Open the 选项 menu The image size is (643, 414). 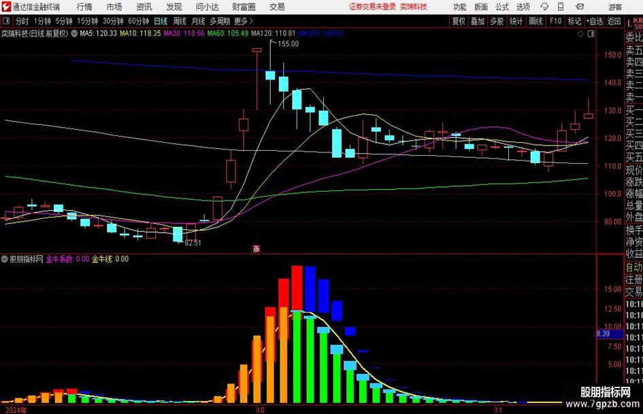(523, 7)
